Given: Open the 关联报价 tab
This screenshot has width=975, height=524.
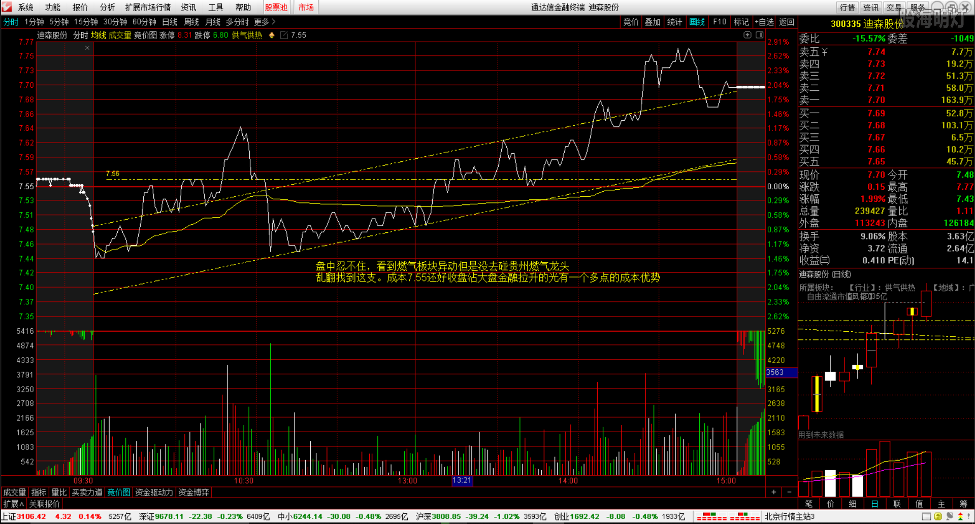Looking at the screenshot, I should 45,504.
